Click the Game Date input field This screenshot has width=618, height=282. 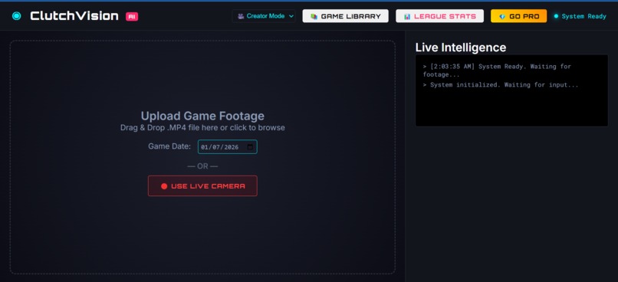228,147
